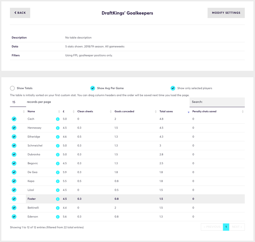The width and height of the screenshot is (255, 242).
Task: Click the 'No table description' text
Action: point(78,38)
